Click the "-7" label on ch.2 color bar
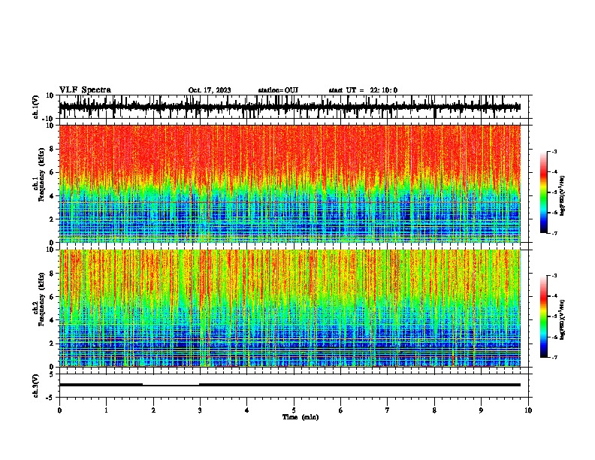Image resolution: width=595 pixels, height=460 pixels. (554, 357)
